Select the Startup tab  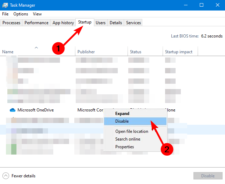tap(85, 22)
